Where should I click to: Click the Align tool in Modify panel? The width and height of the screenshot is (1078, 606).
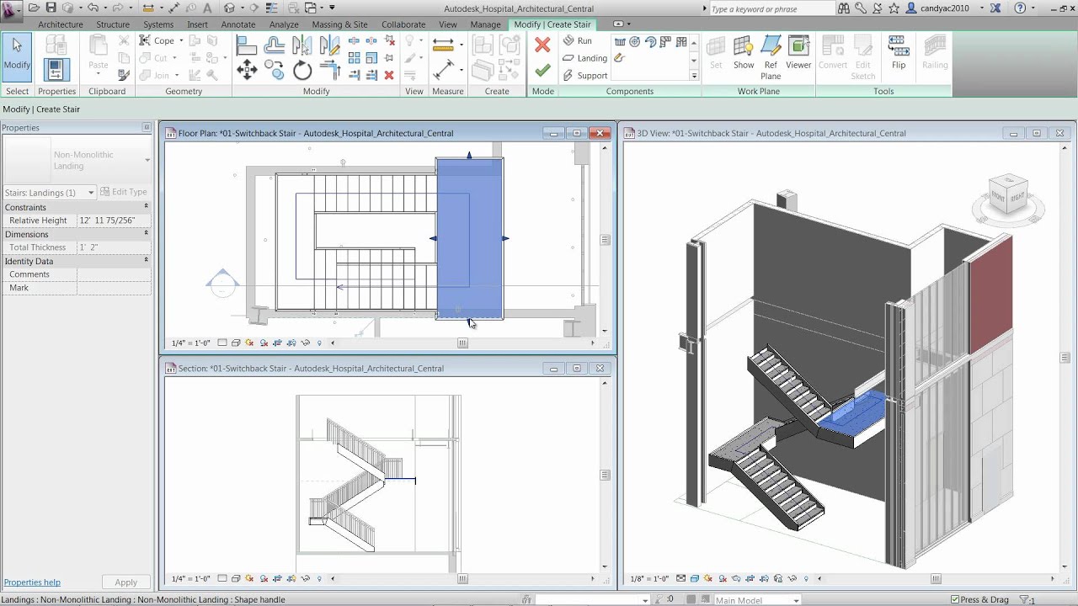(x=247, y=45)
